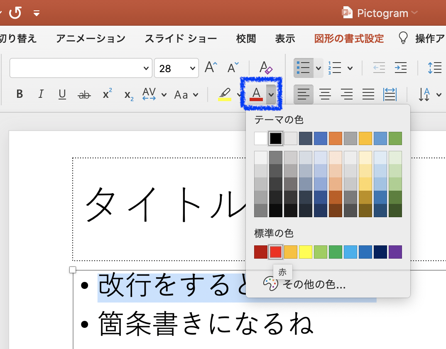Click the text box corner resize handle
Image resolution: width=446 pixels, height=349 pixels.
coord(73,270)
